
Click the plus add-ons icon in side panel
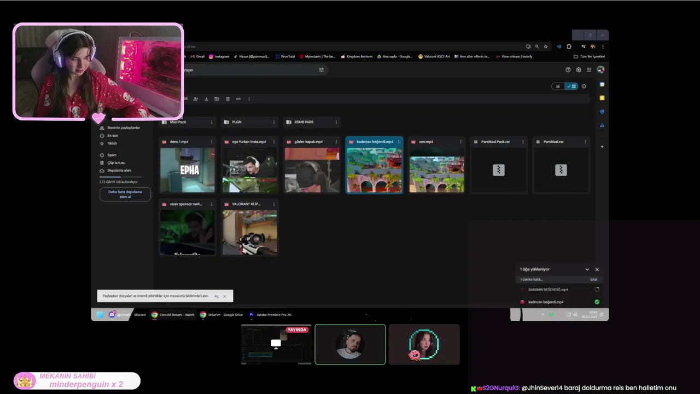pos(602,147)
